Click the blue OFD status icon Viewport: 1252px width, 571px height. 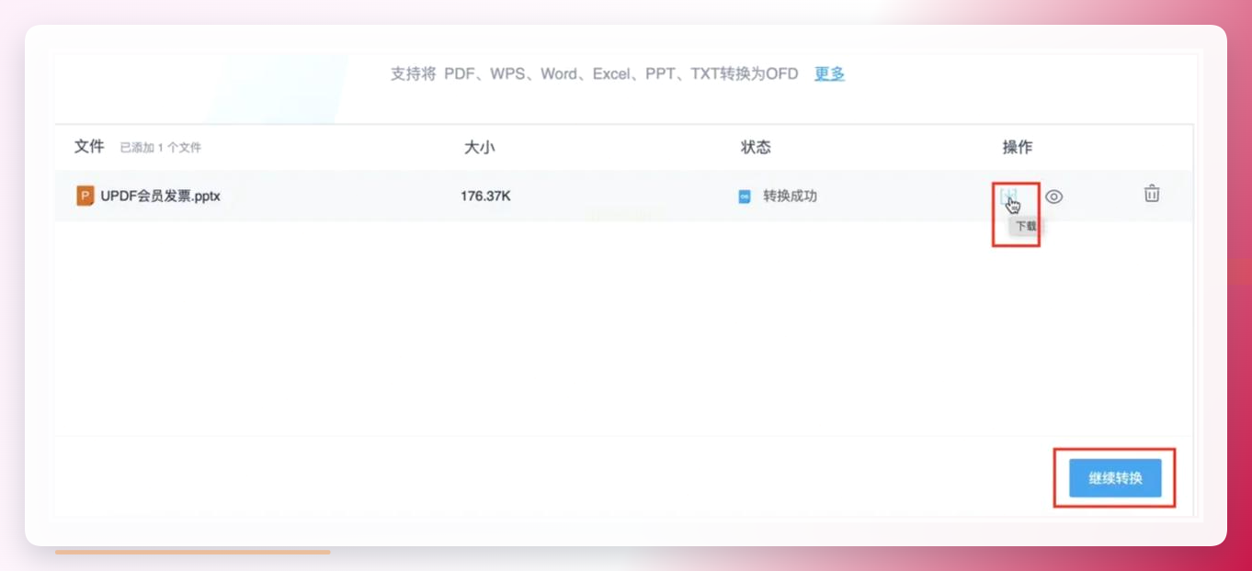tap(745, 196)
